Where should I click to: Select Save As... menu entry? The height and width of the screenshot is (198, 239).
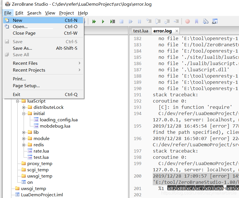pos(43,48)
